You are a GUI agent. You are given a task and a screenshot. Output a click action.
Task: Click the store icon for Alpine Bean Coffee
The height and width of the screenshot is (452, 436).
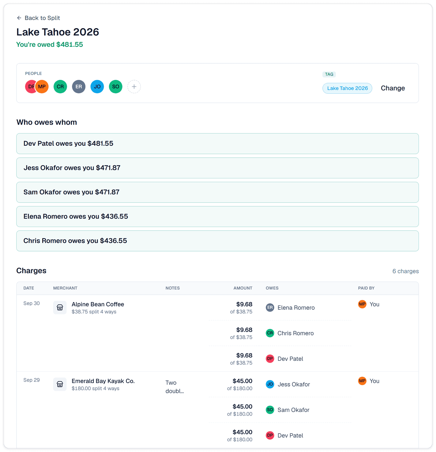(60, 308)
